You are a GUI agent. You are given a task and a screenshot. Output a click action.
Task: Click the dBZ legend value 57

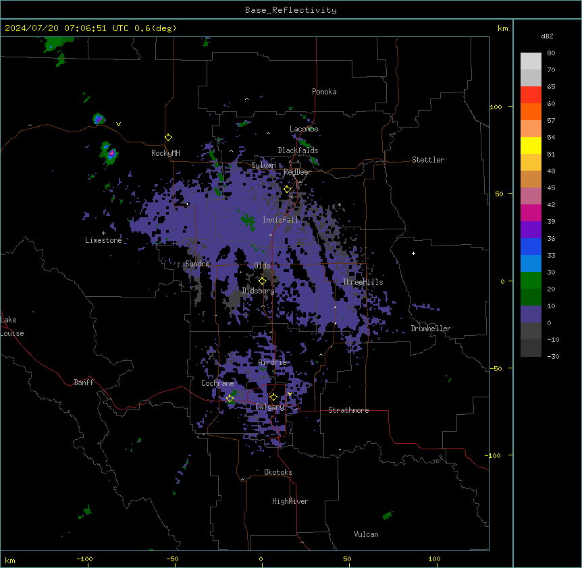551,120
